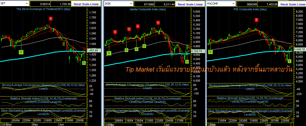
Task: Click the 1,740 level on SET price axis
Action: click(x=92, y=12)
